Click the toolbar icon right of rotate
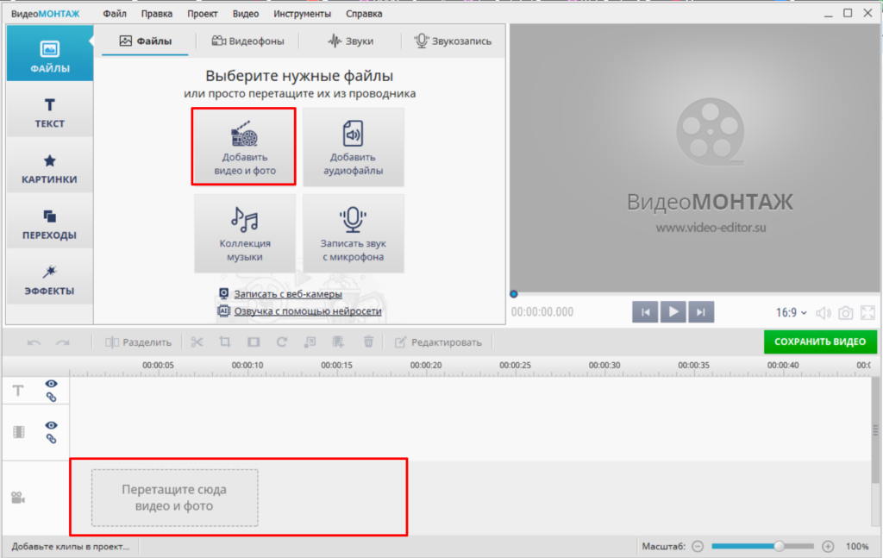 coord(310,342)
